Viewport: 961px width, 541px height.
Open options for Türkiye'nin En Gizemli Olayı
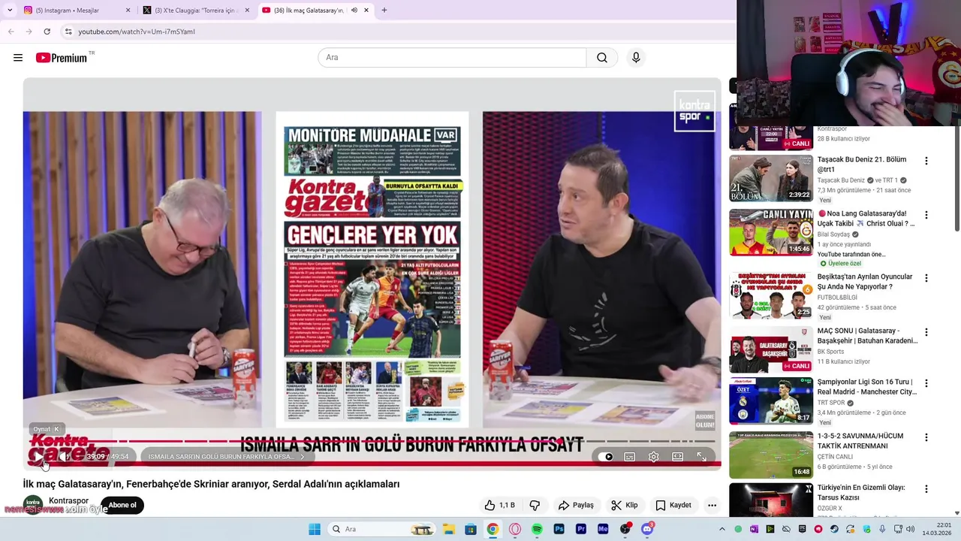[x=926, y=488]
